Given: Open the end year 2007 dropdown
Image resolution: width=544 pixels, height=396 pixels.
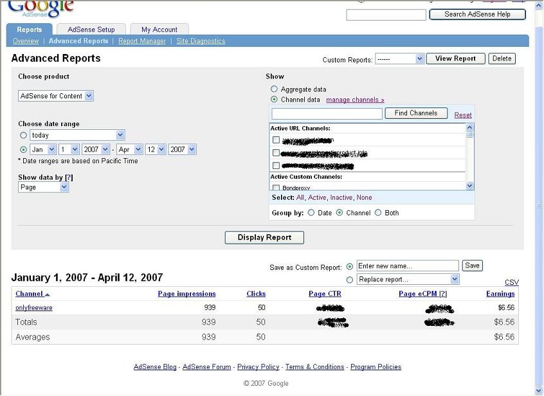Looking at the screenshot, I should pos(183,149).
